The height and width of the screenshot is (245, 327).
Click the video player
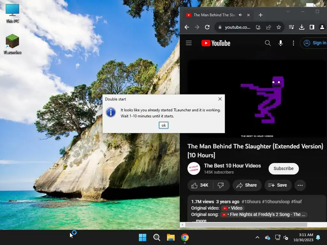[x=257, y=99]
